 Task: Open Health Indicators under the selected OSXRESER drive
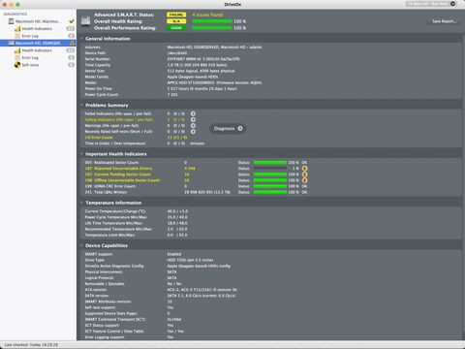point(37,50)
